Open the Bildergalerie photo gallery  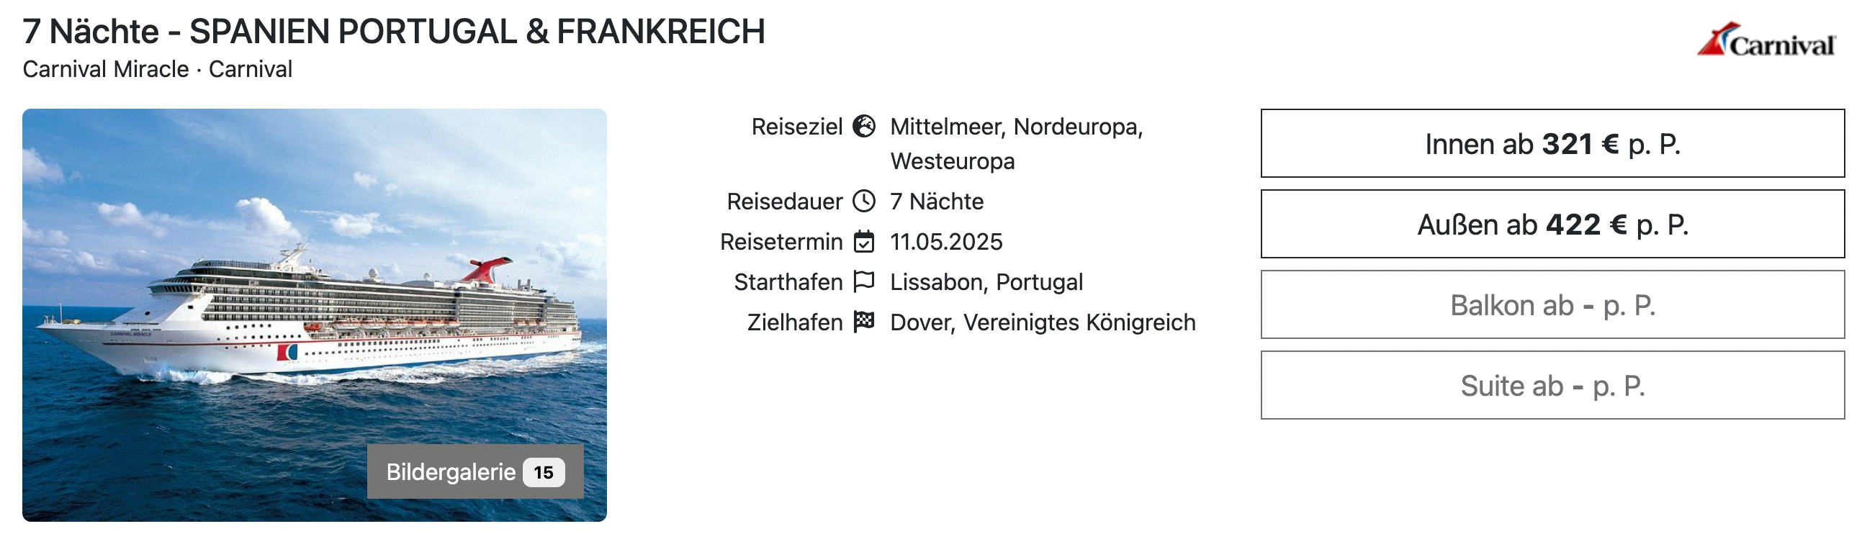click(450, 472)
